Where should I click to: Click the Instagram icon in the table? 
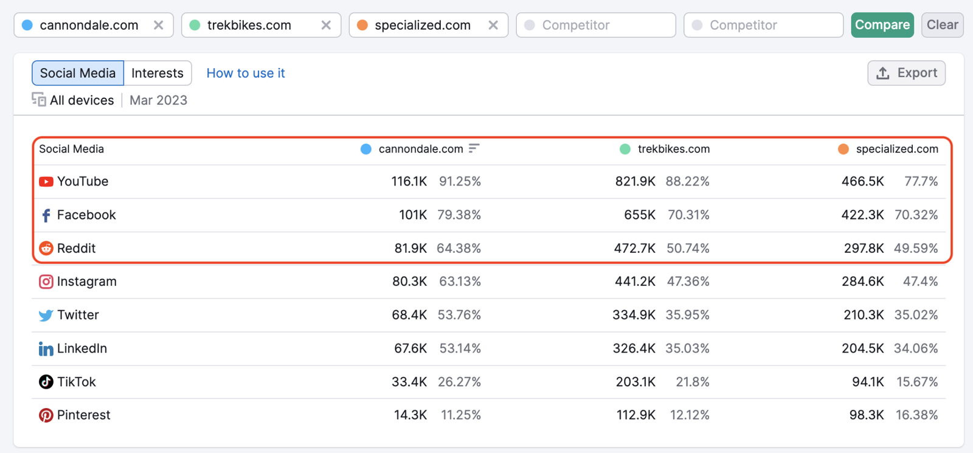46,282
